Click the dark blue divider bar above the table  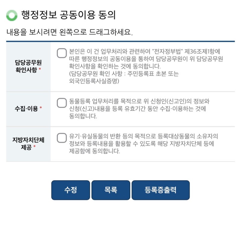(x=120, y=39)
